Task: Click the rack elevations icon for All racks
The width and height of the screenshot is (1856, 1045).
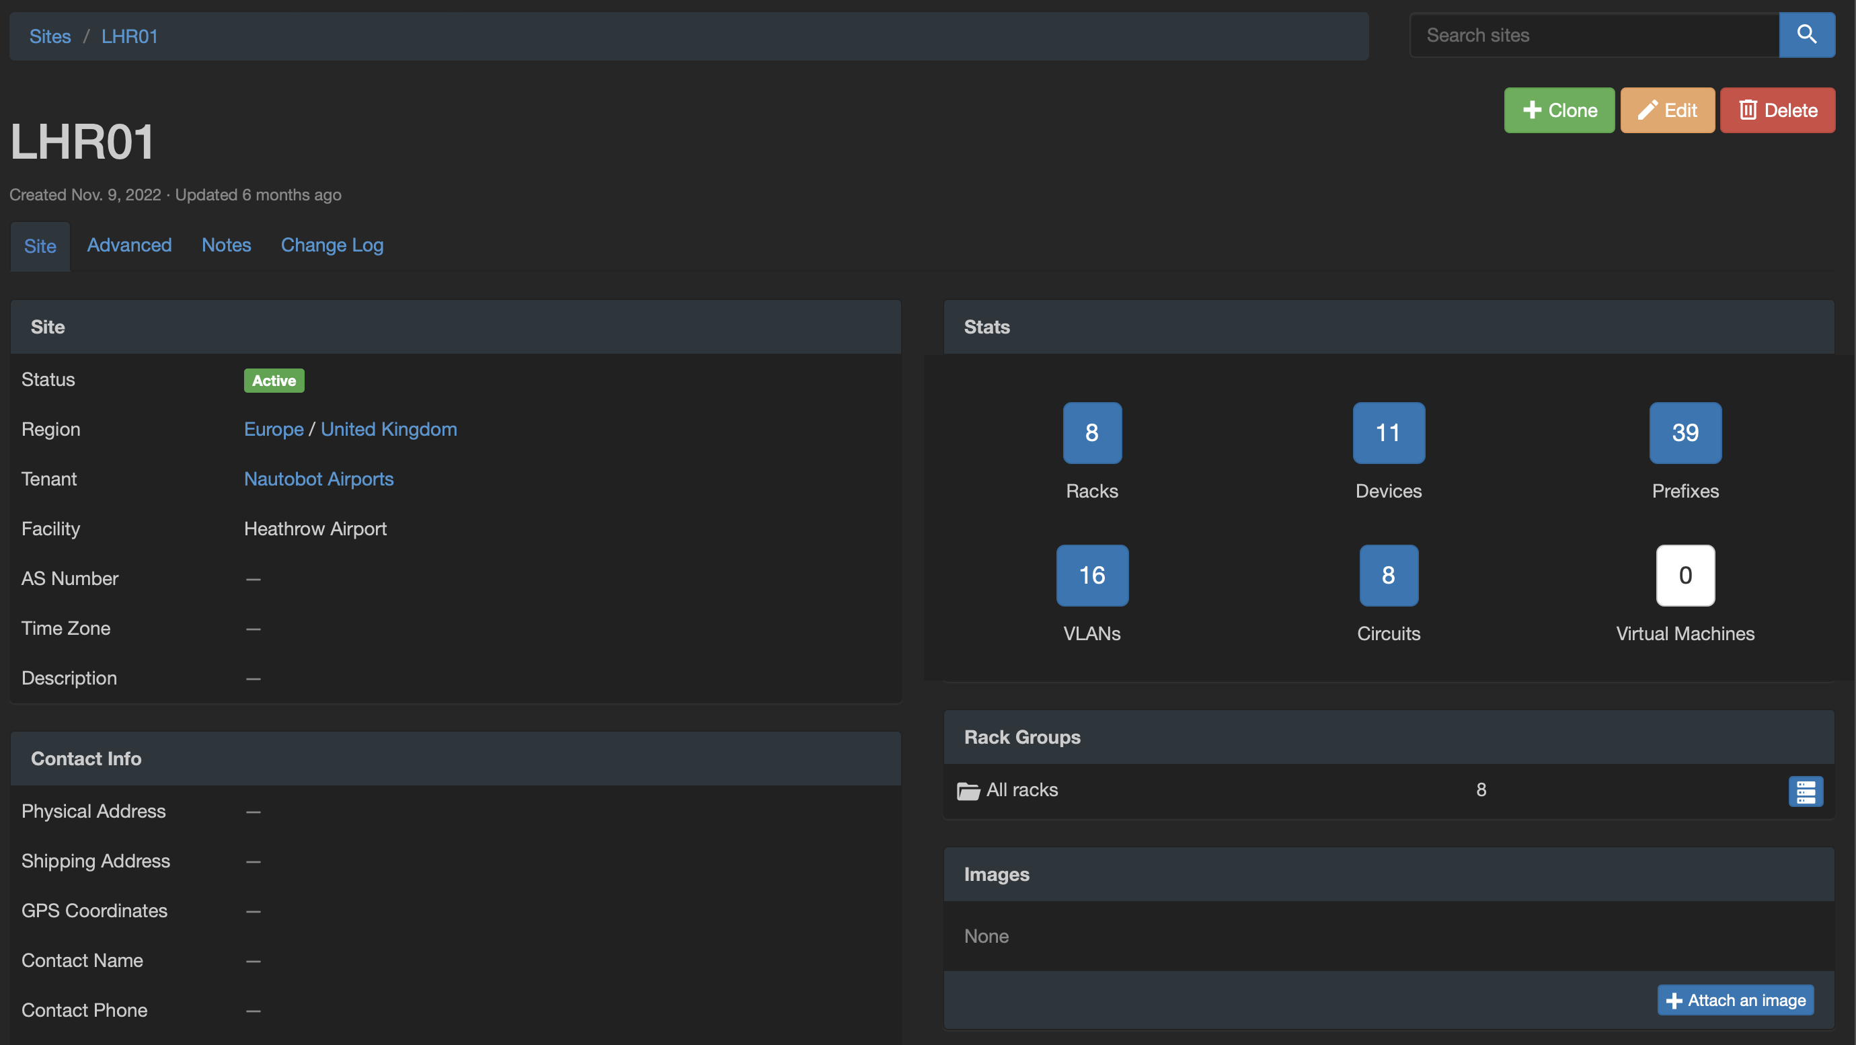Action: (x=1805, y=791)
